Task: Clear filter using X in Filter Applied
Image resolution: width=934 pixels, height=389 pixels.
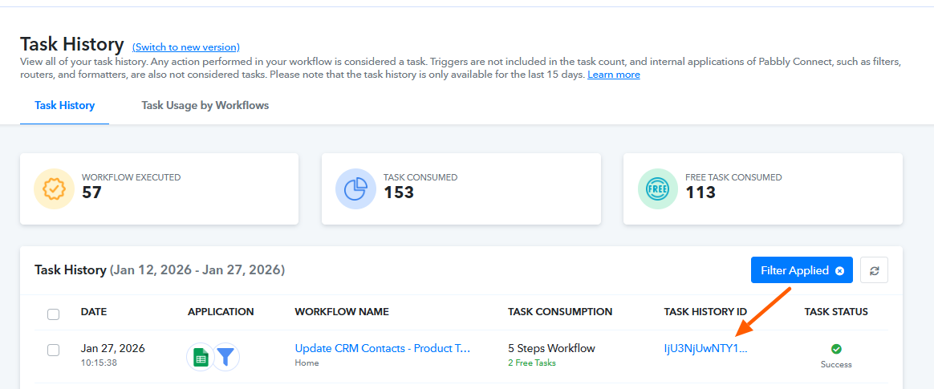Action: [839, 271]
